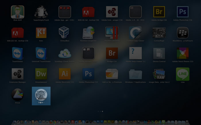Open the Adobe Application Manager folder
The height and width of the screenshot is (125, 201).
click(65, 12)
